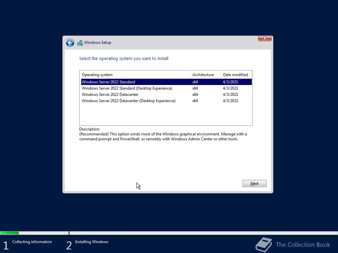
Task: Choose Windows Server 2022 Datacenter (Desktop Experience)
Action: [x=166, y=101]
